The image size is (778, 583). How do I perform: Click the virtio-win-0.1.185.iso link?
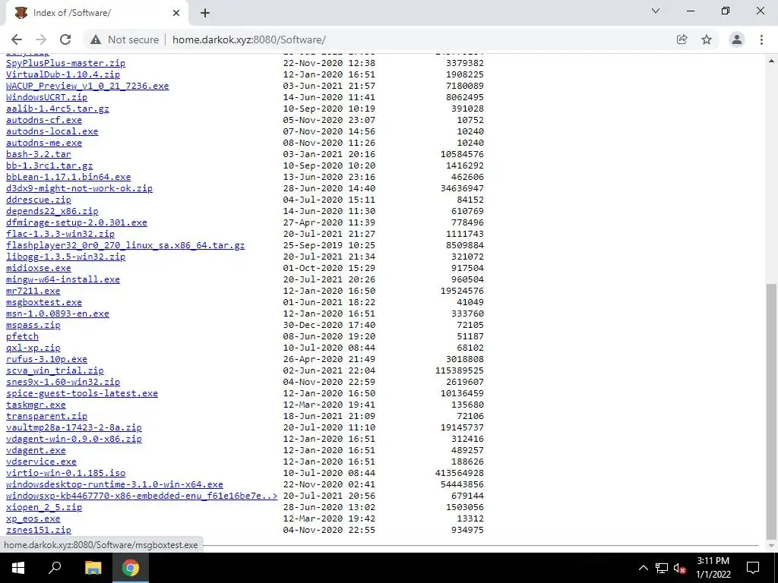(65, 474)
